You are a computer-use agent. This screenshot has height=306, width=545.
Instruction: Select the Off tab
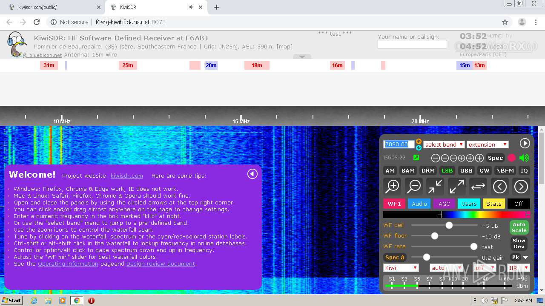click(x=519, y=204)
